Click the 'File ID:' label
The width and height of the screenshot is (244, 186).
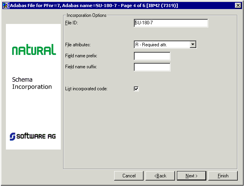pos(72,23)
